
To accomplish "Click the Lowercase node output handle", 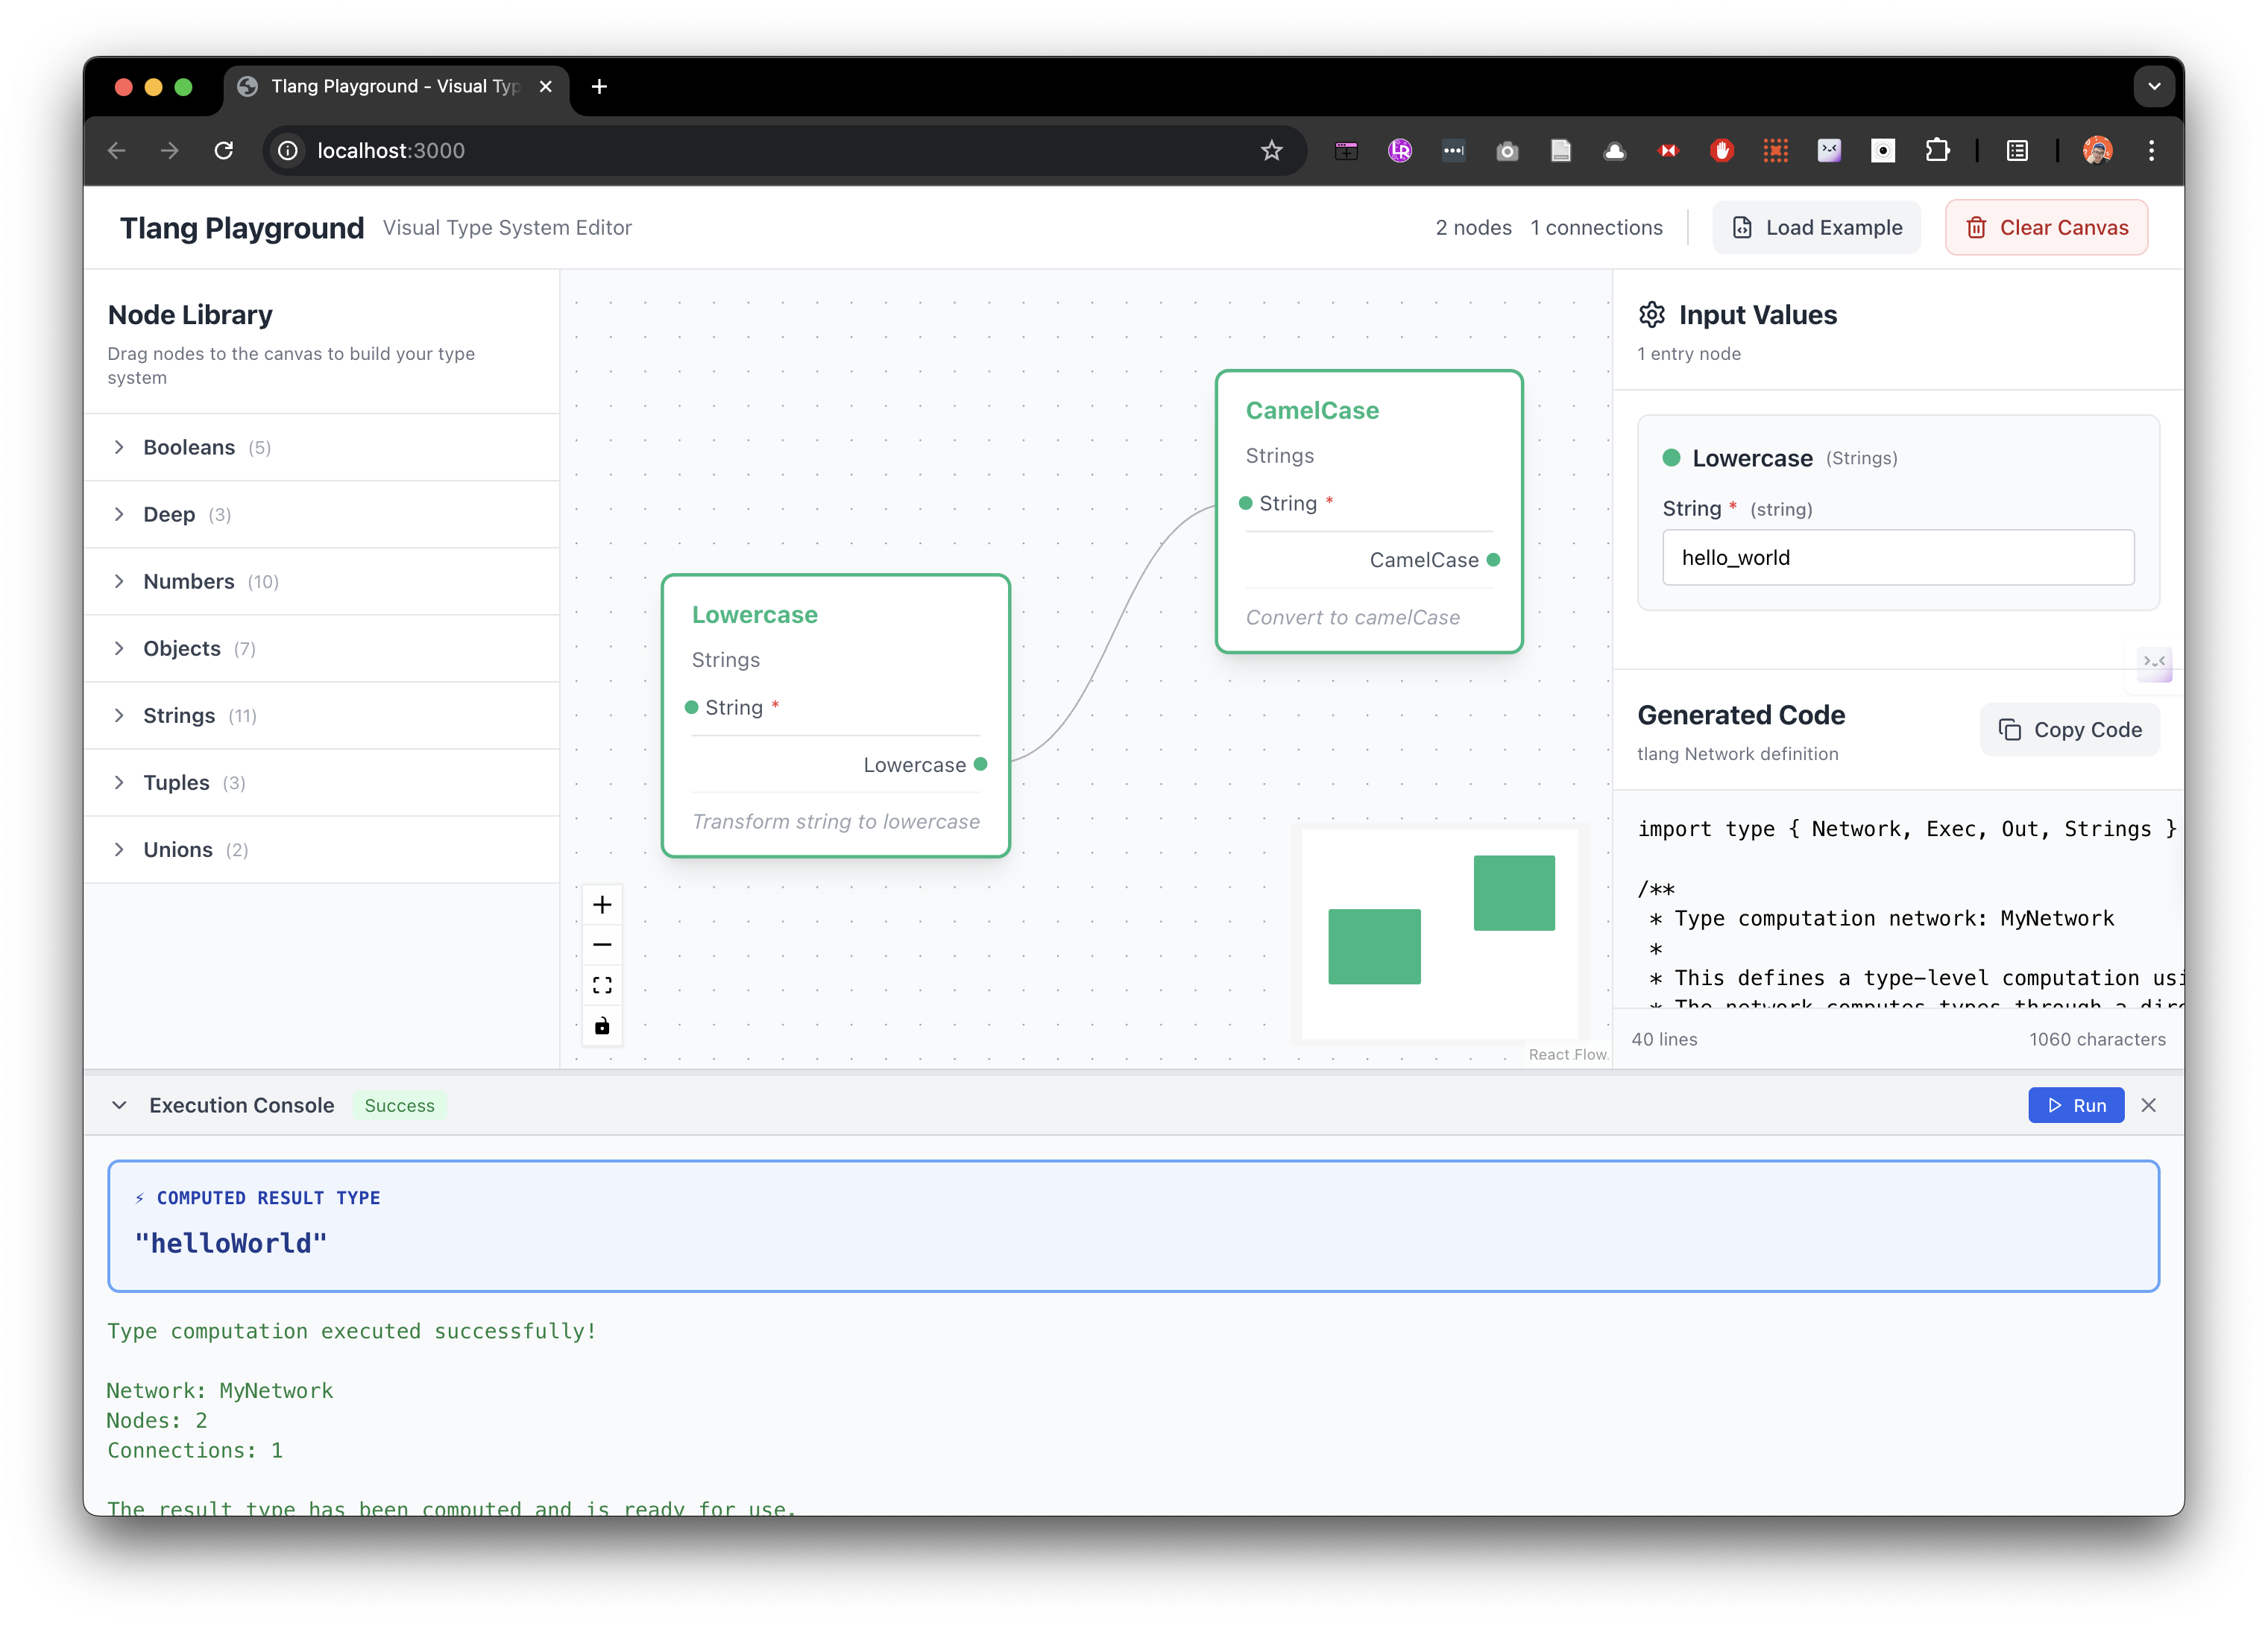I will click(981, 765).
